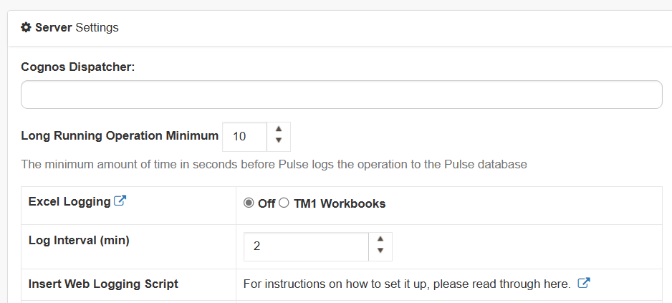
Task: Click the 'TM1 Workbooks' label text
Action: [x=340, y=203]
